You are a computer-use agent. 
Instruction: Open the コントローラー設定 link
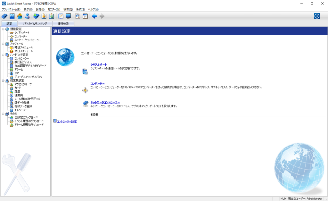coord(66,121)
